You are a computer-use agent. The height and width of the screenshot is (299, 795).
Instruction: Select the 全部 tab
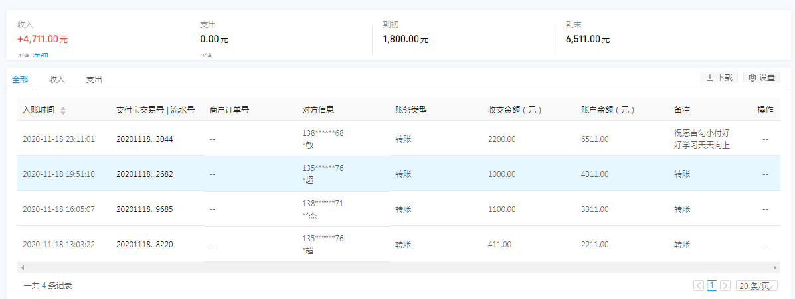[20, 80]
